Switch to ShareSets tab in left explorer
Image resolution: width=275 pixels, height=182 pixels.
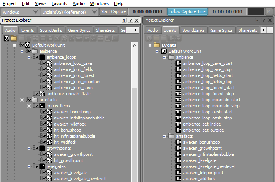pyautogui.click(x=106, y=30)
